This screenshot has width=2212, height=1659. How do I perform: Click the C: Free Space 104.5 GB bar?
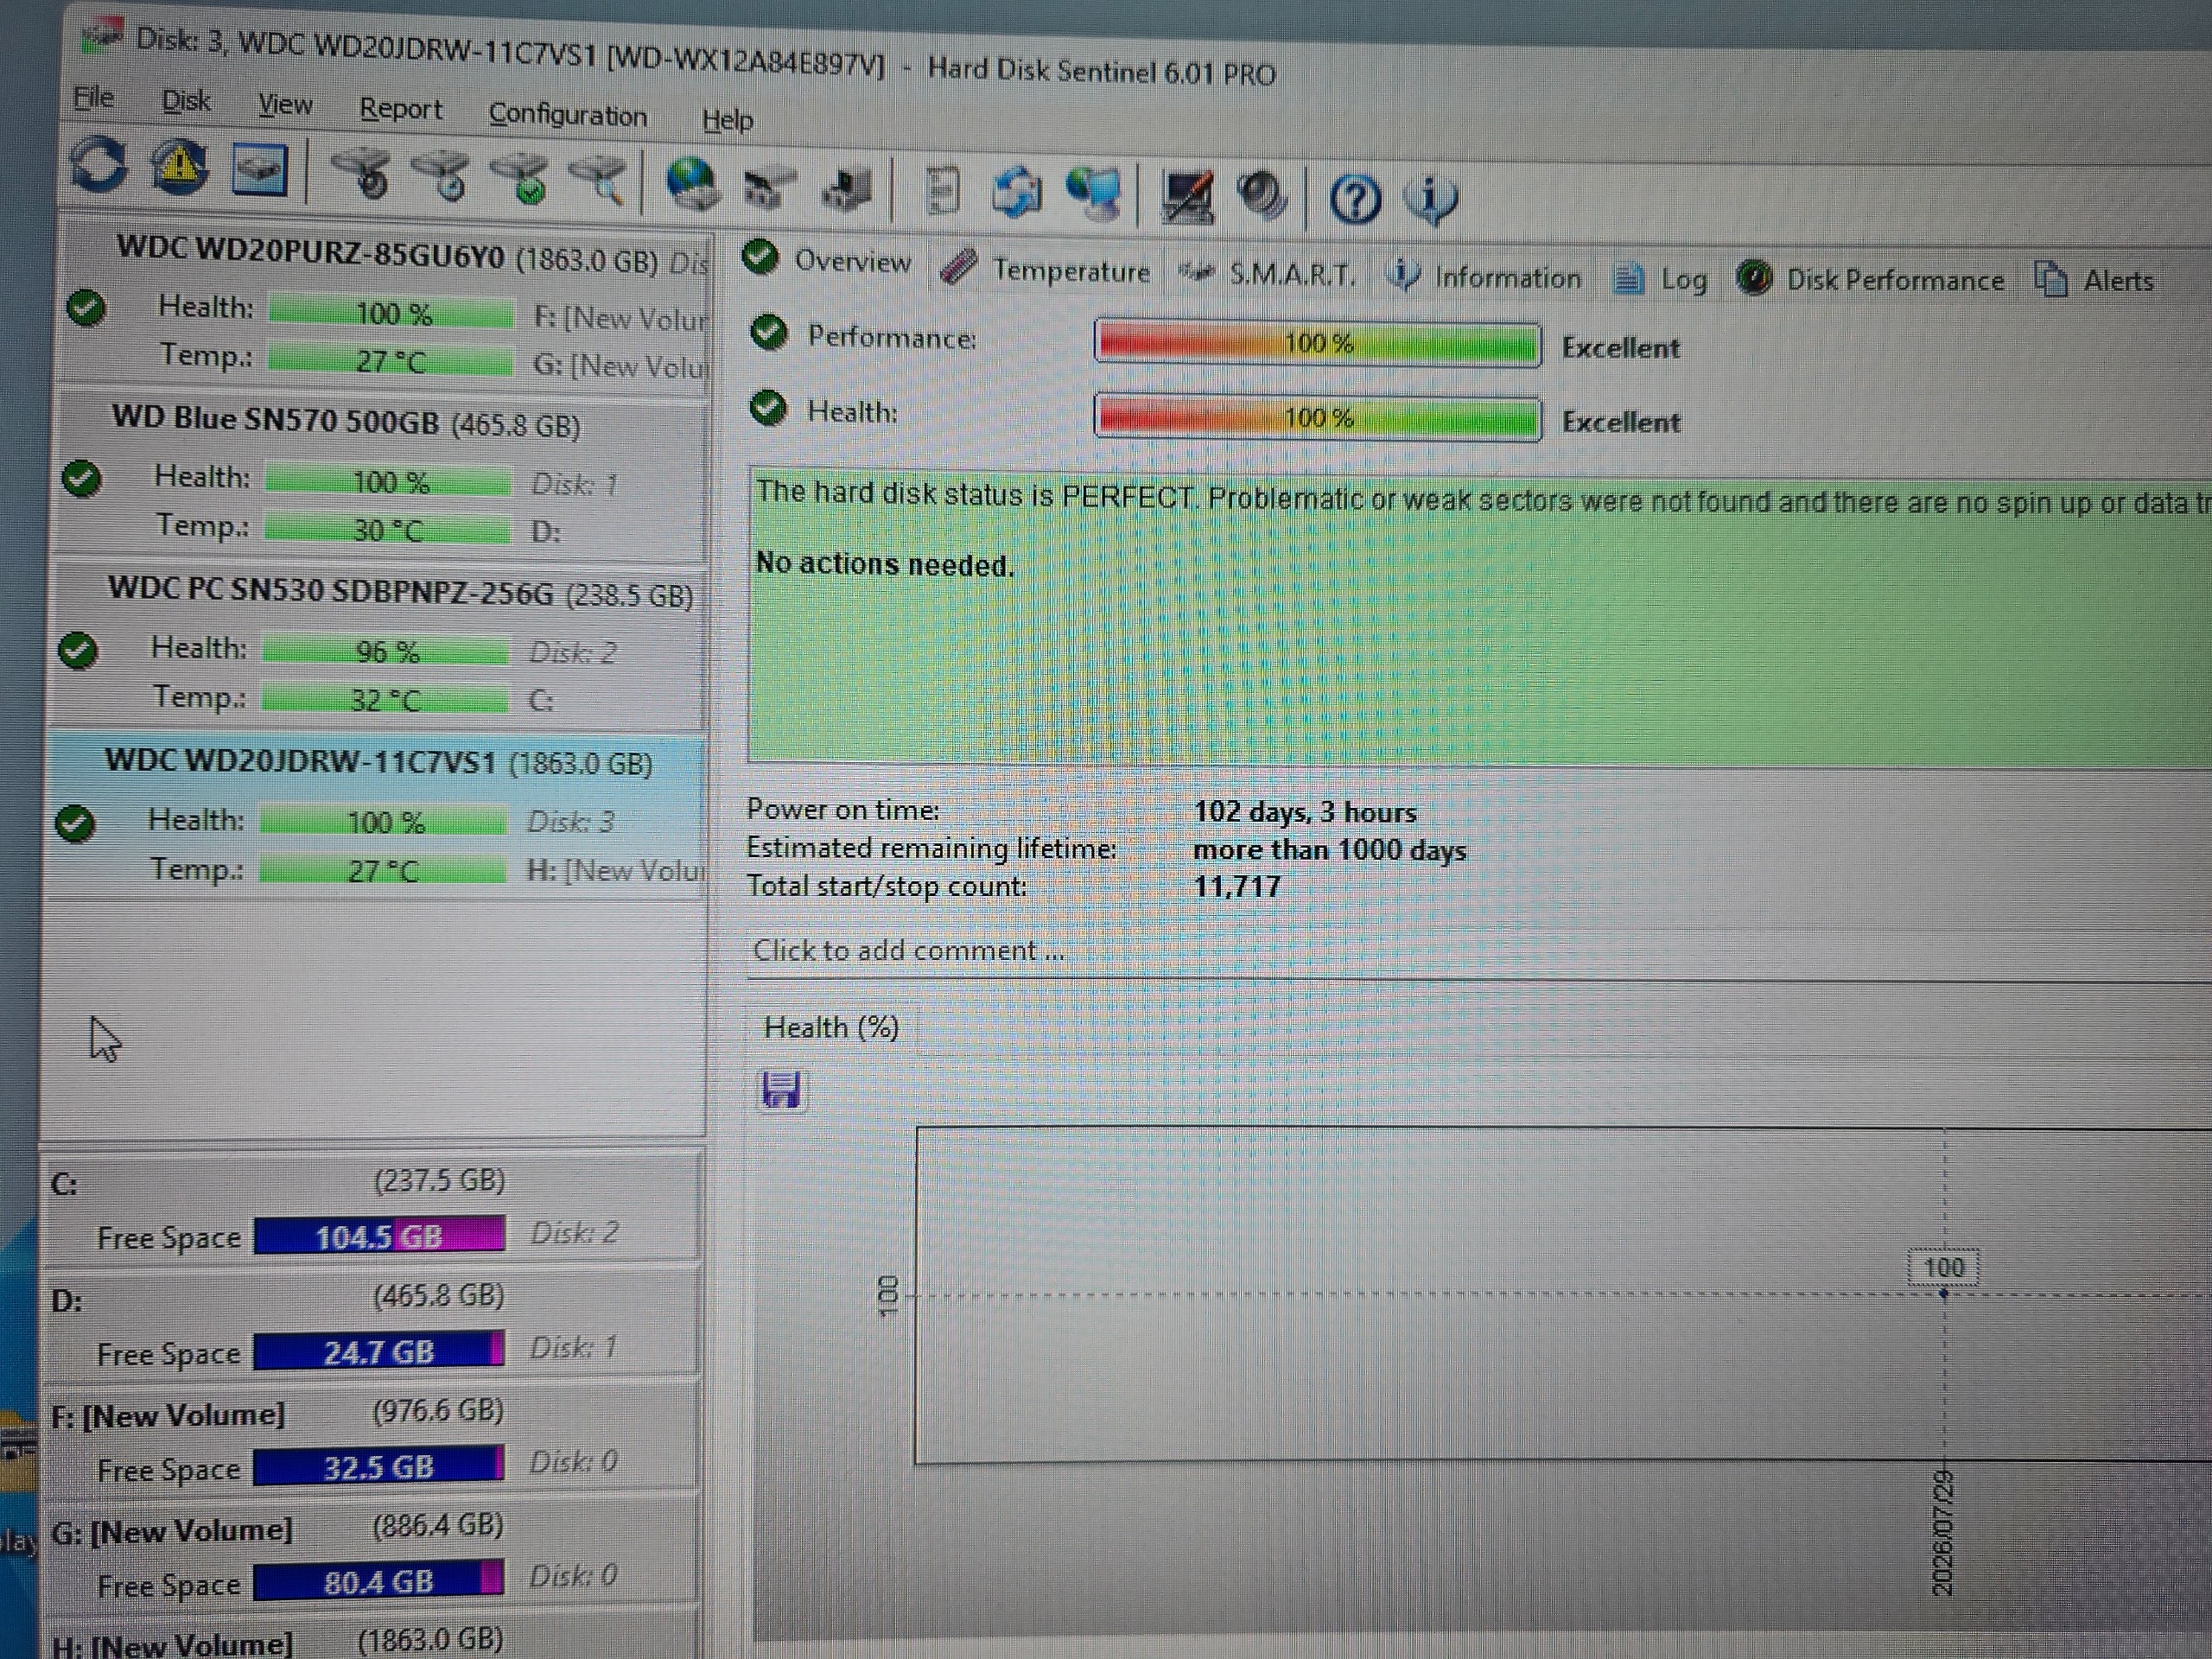(x=379, y=1236)
